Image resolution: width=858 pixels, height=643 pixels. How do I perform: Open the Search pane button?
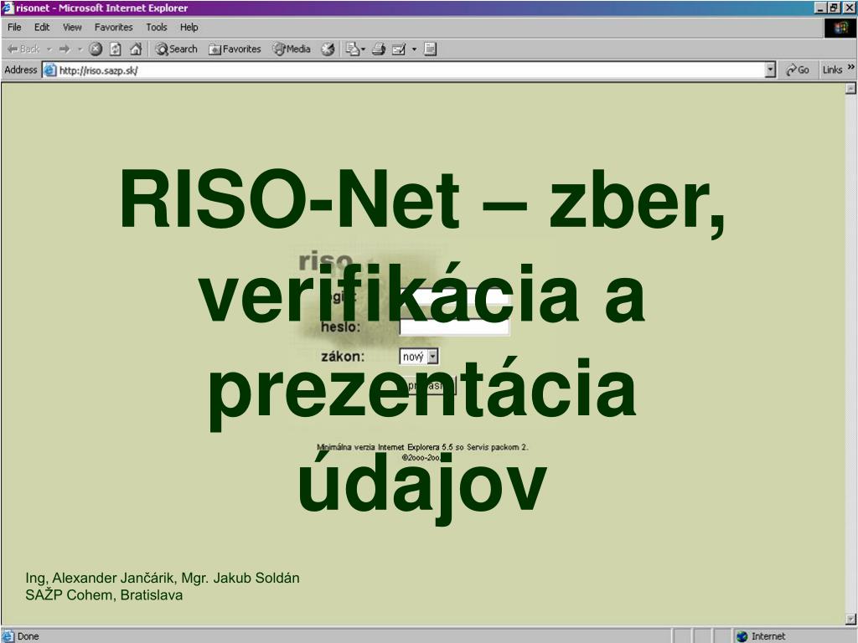(x=176, y=49)
